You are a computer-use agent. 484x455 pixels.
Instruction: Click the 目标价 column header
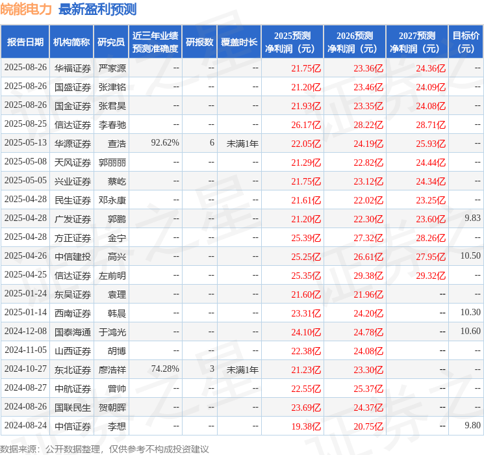[466, 42]
